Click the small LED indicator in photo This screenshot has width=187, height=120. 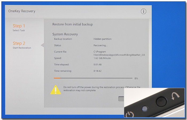(x=145, y=108)
